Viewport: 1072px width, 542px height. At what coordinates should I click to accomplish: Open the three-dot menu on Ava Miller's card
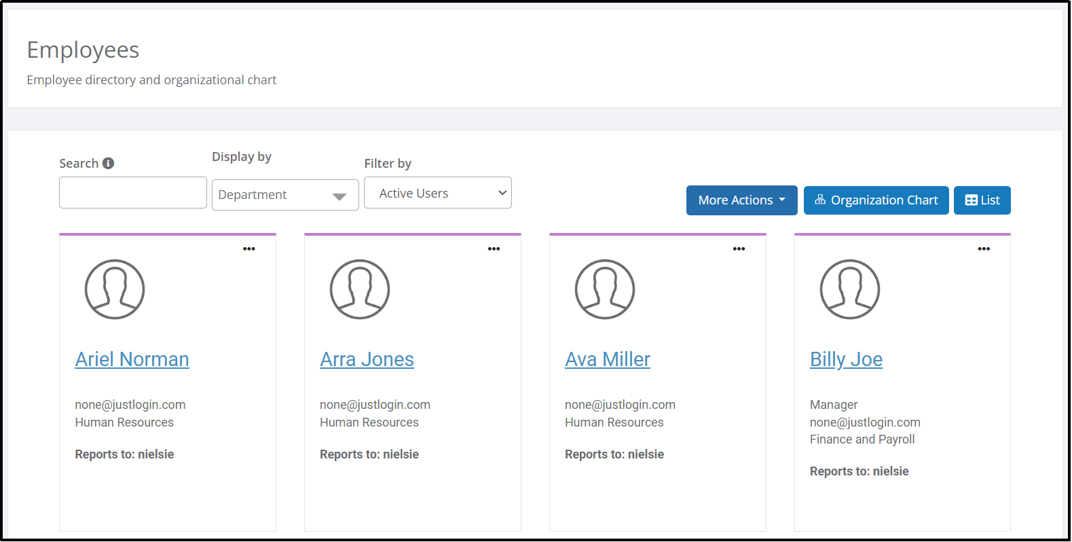739,249
